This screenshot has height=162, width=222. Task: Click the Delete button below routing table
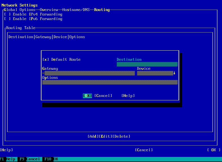click(x=121, y=136)
